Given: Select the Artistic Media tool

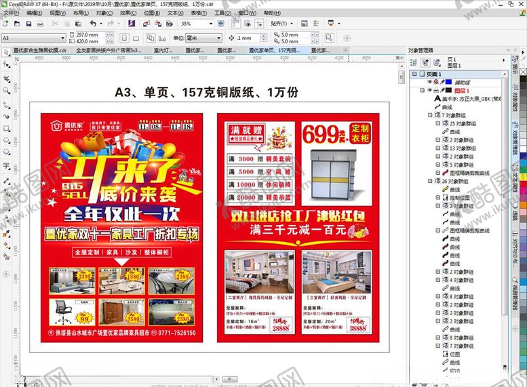Looking at the screenshot, I should pyautogui.click(x=6, y=117).
